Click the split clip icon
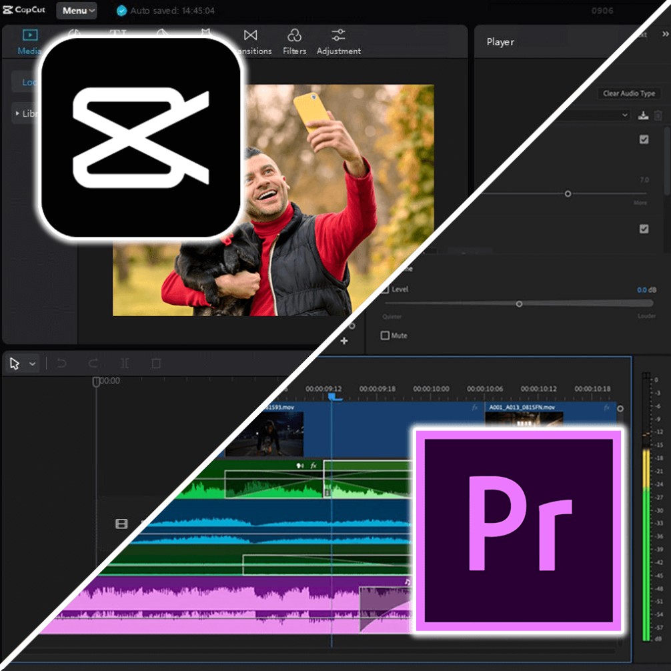The height and width of the screenshot is (671, 671). coord(125,364)
